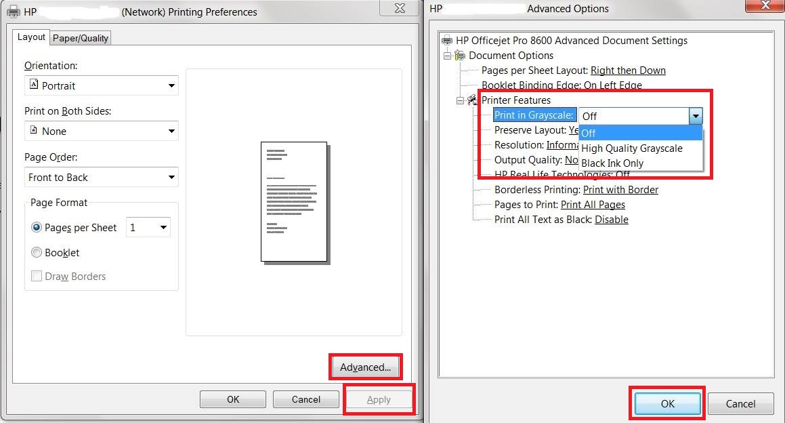Collapse the Printer Features tree node
This screenshot has width=785, height=423.
[460, 100]
